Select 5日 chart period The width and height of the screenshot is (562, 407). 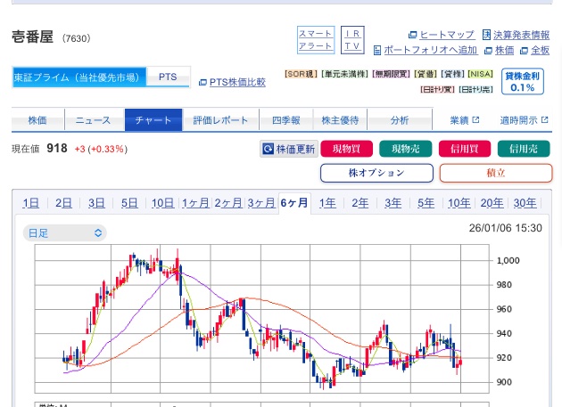[129, 203]
